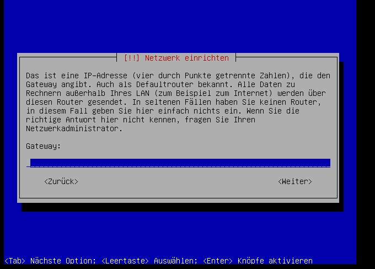Click the <Enter> hint in bottom bar
The height and width of the screenshot is (269, 375).
click(x=218, y=261)
